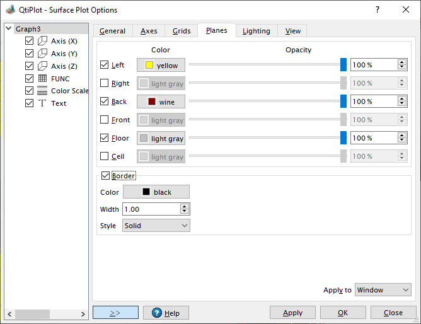Screen dimensions: 421x324
Task: Click the Apply button
Action: click(292, 313)
